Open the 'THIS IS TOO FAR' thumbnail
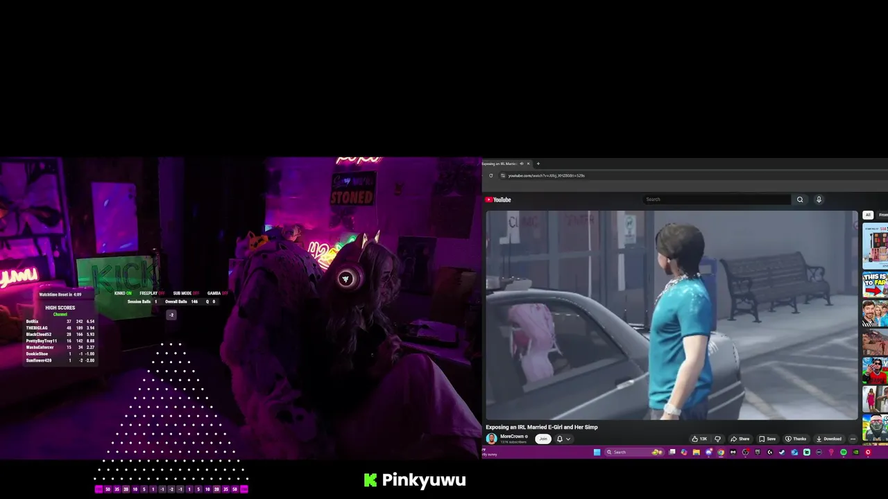This screenshot has height=499, width=888. pyautogui.click(x=875, y=285)
